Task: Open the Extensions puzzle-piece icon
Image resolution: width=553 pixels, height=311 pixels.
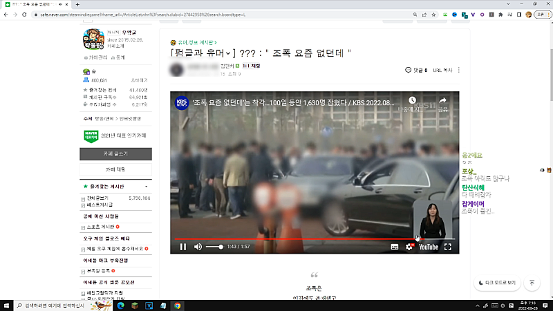Action: click(500, 15)
